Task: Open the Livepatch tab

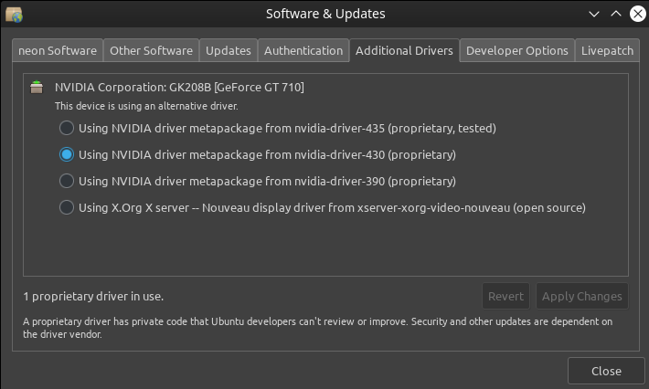Action: pos(607,50)
